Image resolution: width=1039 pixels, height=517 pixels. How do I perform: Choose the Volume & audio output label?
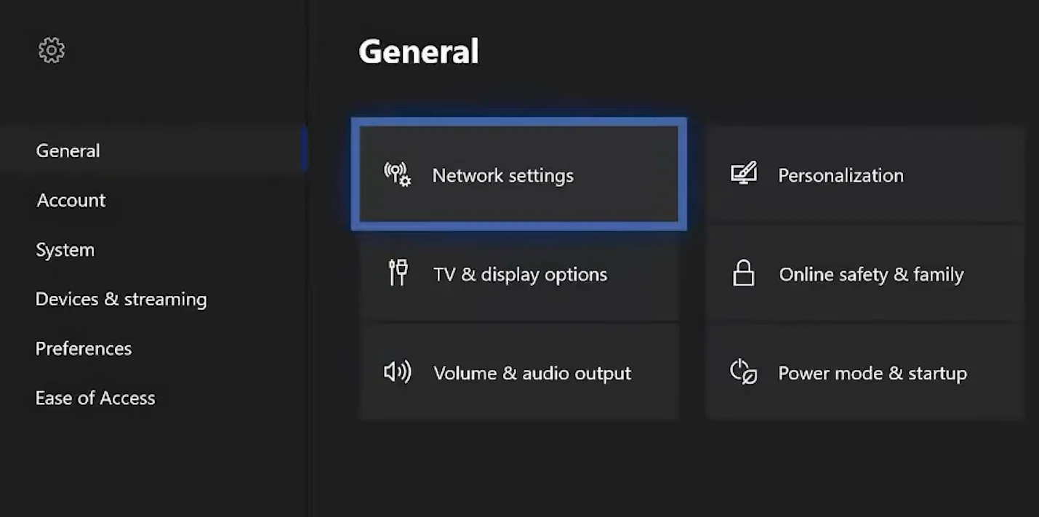tap(532, 373)
